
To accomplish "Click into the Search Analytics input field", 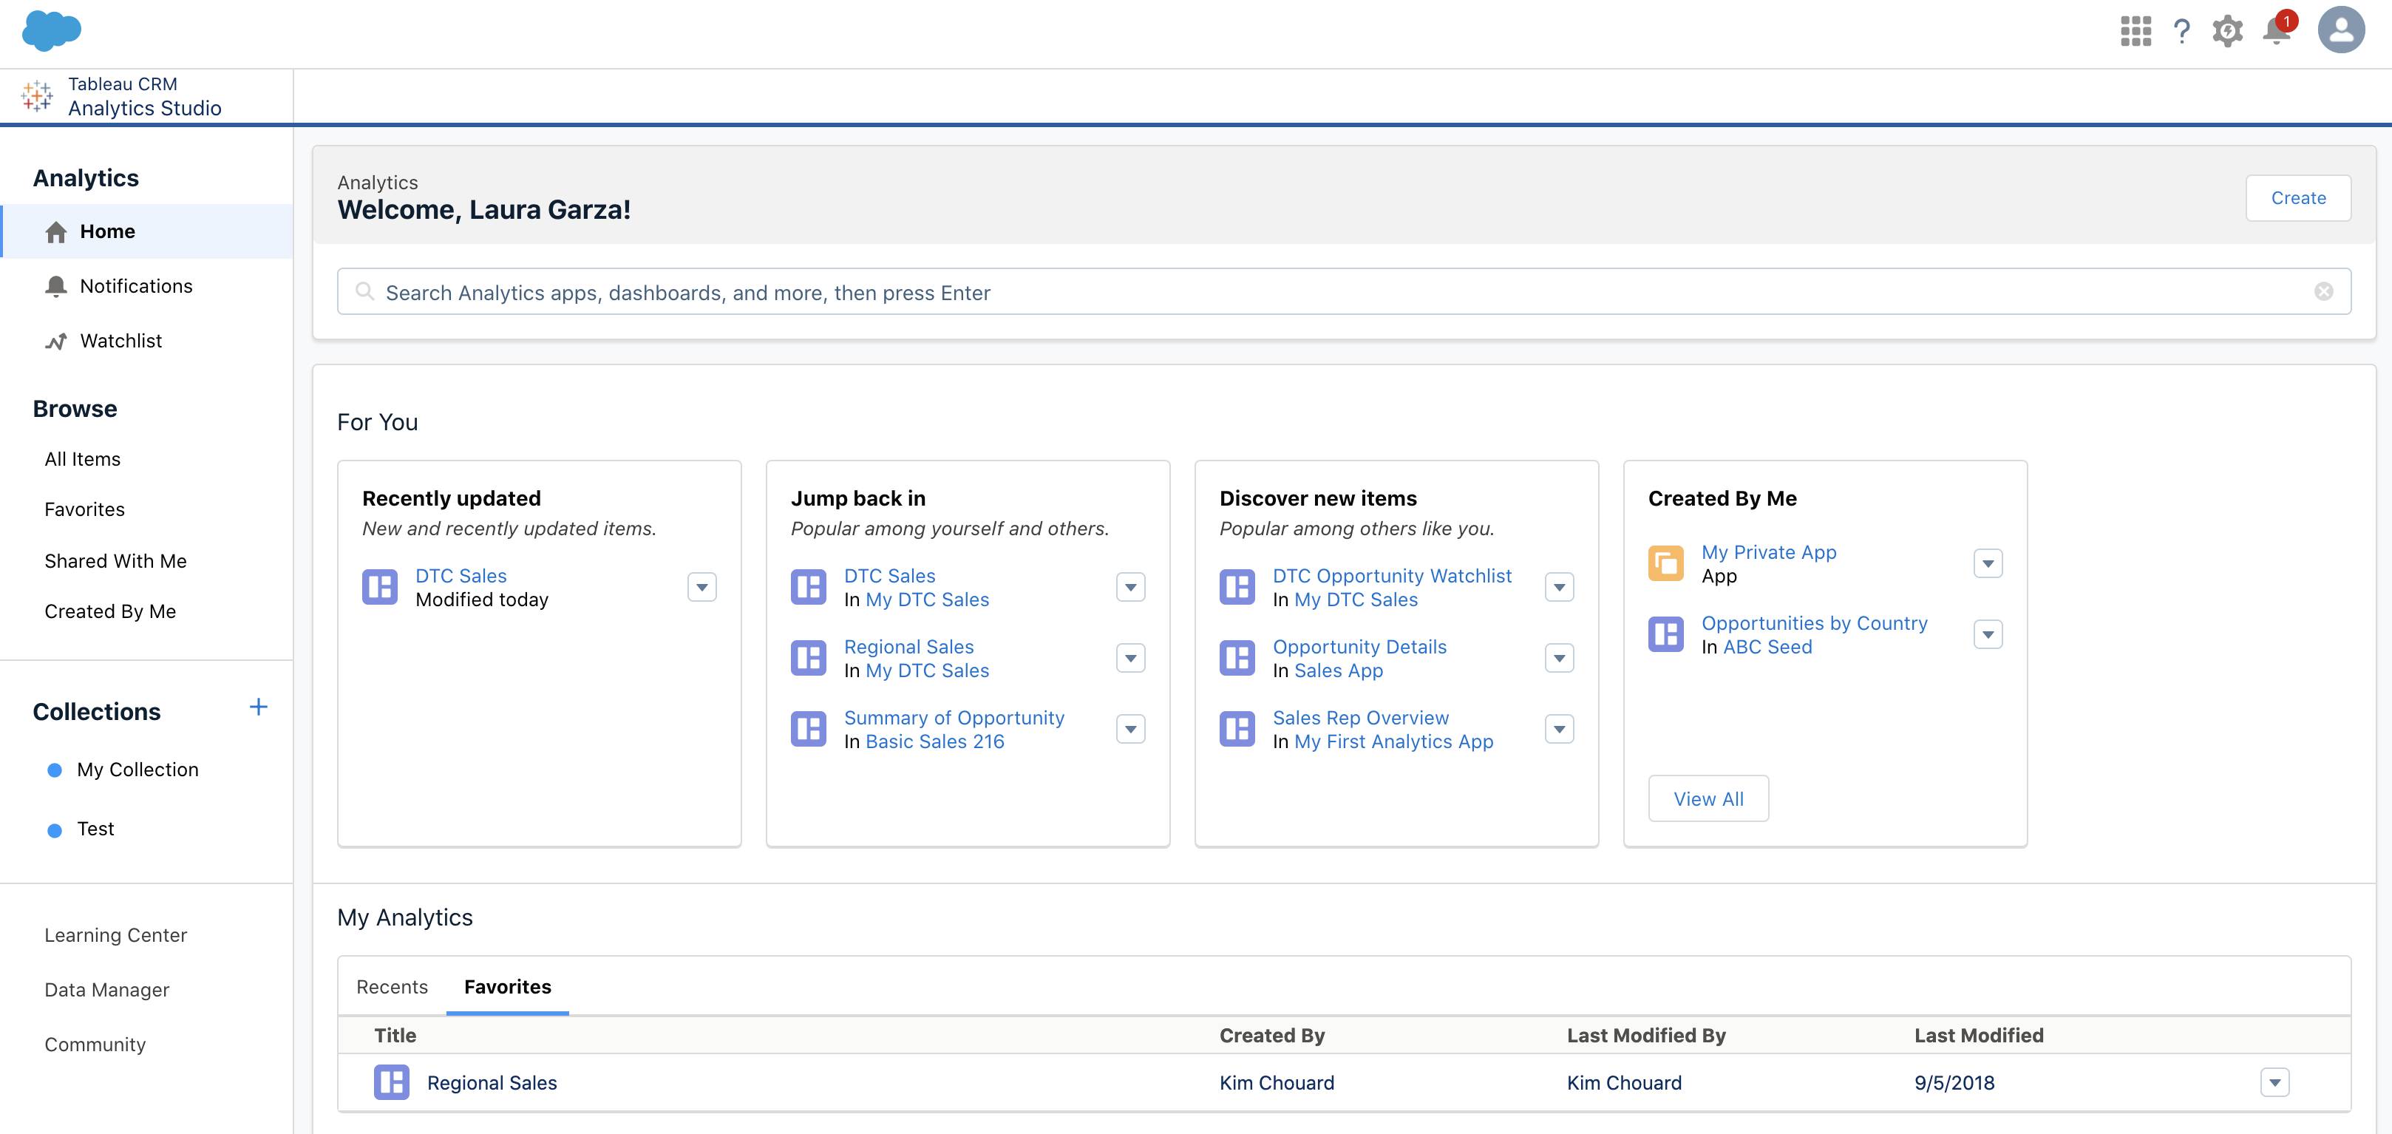I will click(x=1344, y=291).
